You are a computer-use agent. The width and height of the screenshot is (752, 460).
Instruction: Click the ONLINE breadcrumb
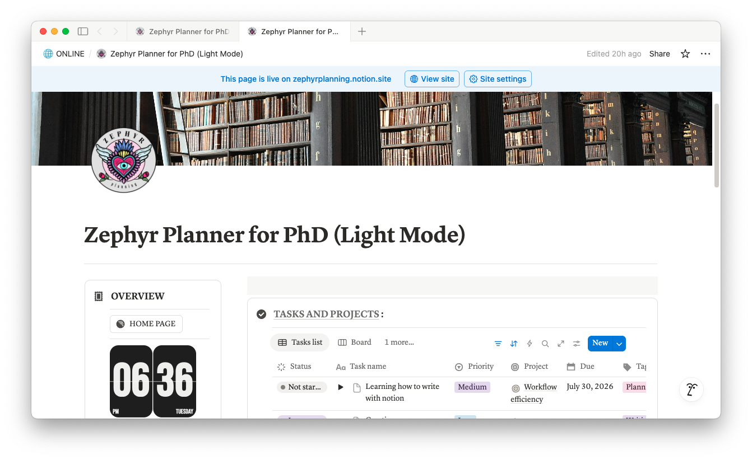pyautogui.click(x=64, y=54)
